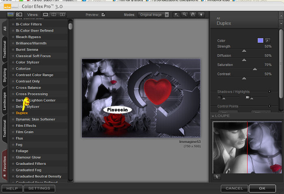Screen dimensions: 284x194
Task: Select the Brilliance/Warmth filter
Action: coord(31,43)
